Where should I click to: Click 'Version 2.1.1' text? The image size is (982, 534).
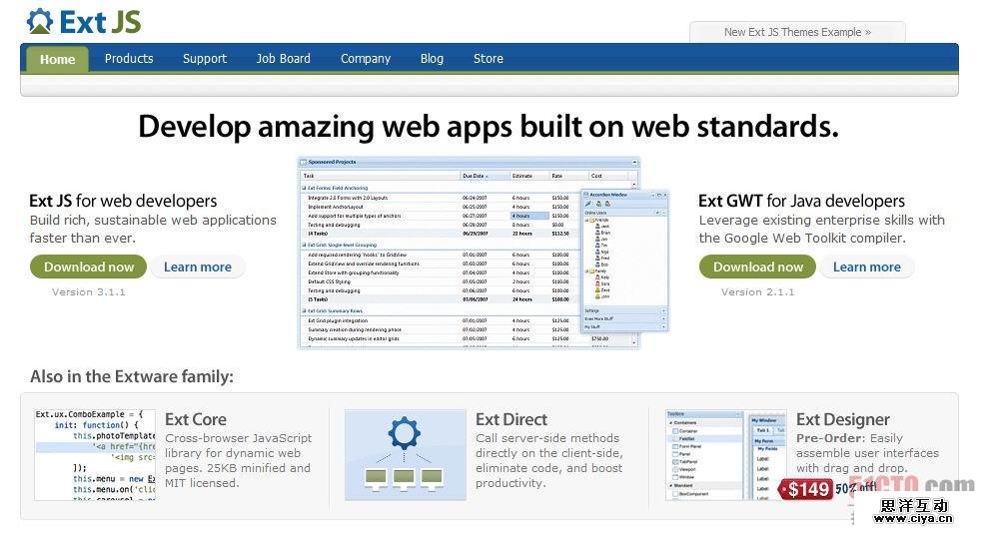(x=757, y=291)
